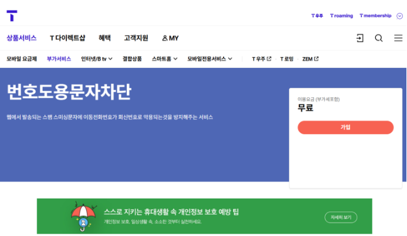Select the 부가서비스 tab

(x=59, y=59)
